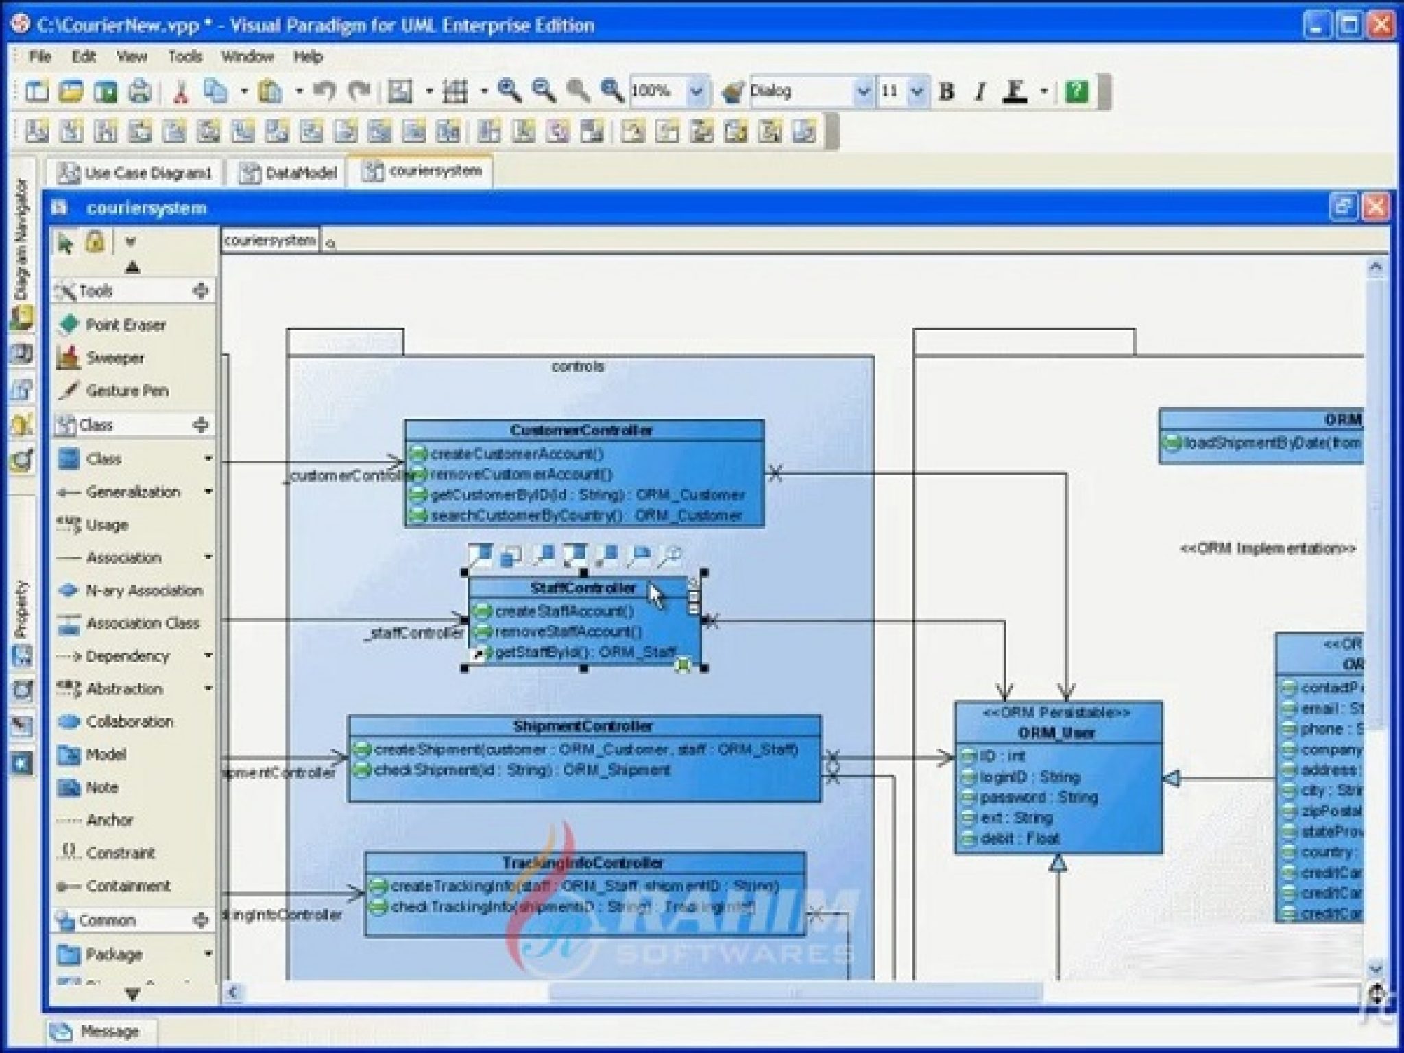1404x1053 pixels.
Task: Open the zoom percentage dropdown showing 100%
Action: [697, 91]
